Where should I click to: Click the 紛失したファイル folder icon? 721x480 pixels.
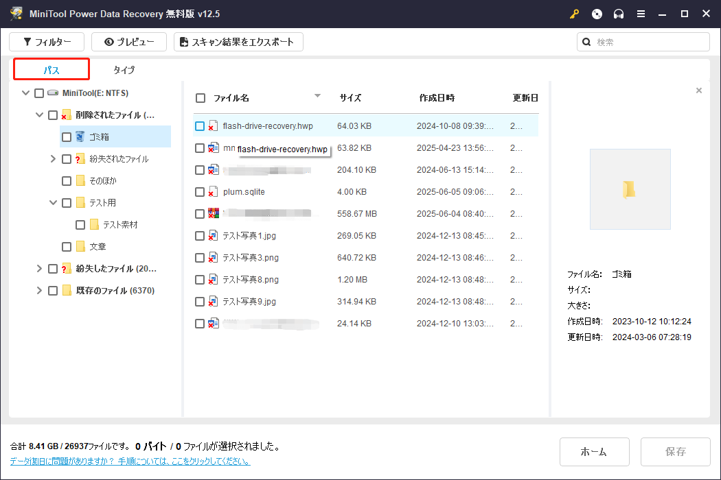[x=66, y=269]
